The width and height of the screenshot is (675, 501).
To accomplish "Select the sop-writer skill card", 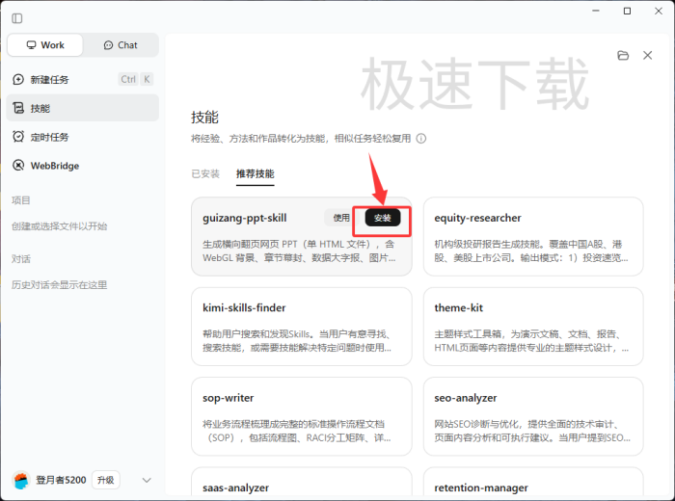I will click(301, 417).
